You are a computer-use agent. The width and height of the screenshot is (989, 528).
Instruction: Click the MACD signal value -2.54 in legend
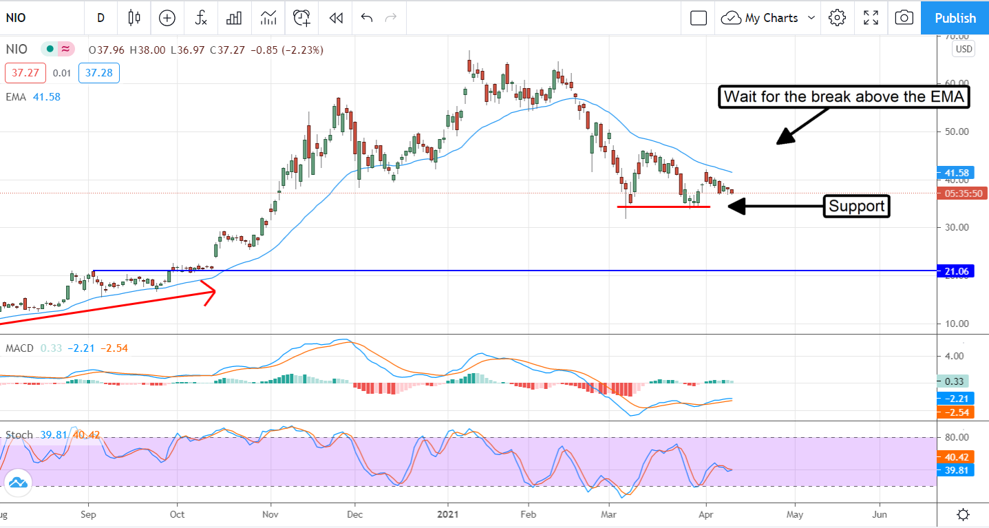coord(114,348)
